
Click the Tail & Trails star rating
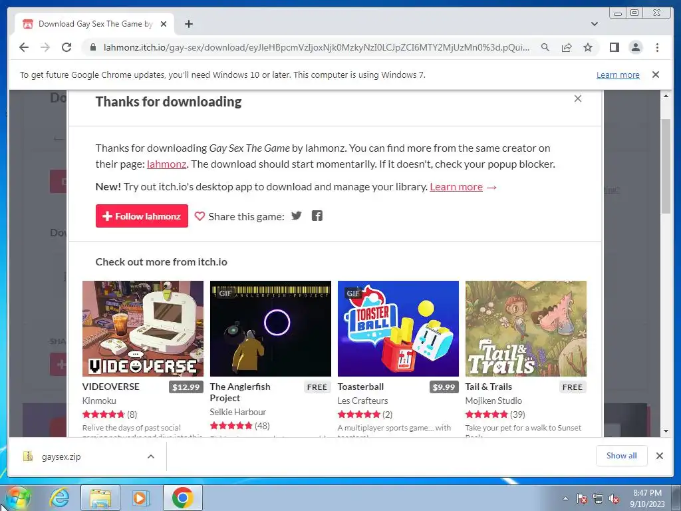tap(486, 415)
